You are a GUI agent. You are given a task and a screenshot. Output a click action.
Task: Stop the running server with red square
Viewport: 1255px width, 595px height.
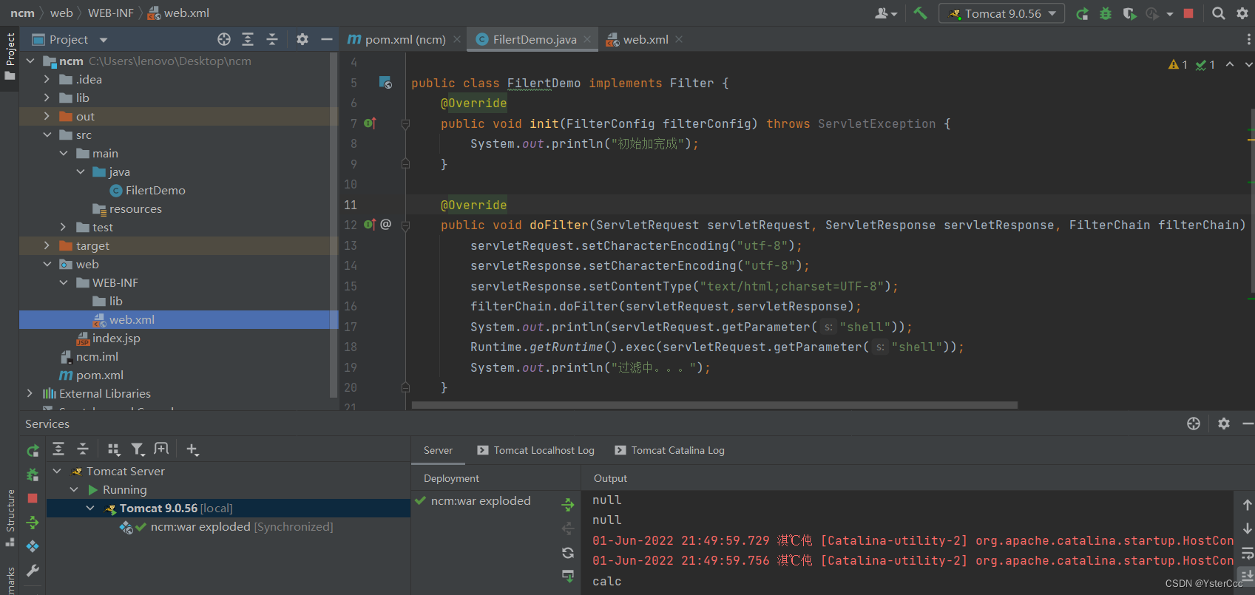coord(1188,13)
